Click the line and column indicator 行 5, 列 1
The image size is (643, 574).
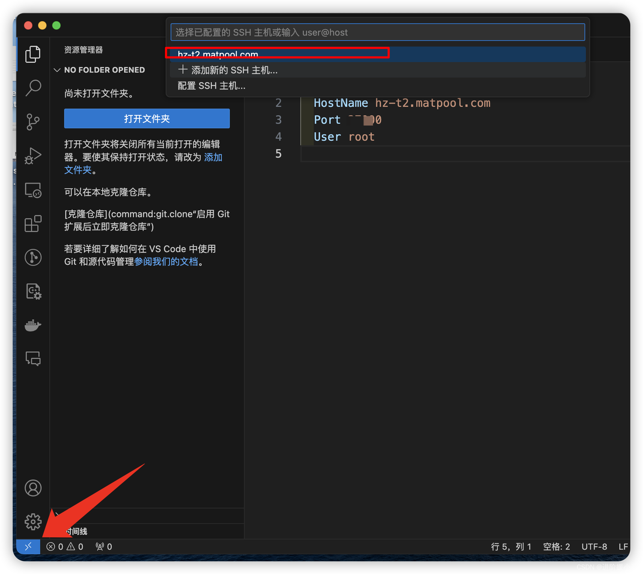click(511, 546)
